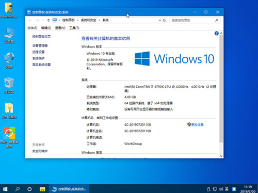The width and height of the screenshot is (258, 193).
Task: Expand the address bar history dropdown
Action: pos(159,20)
